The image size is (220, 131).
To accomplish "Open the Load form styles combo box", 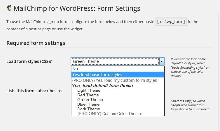I will click(x=118, y=61).
